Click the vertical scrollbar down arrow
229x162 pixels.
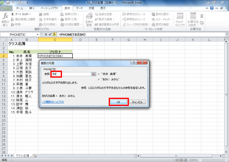coord(226,152)
